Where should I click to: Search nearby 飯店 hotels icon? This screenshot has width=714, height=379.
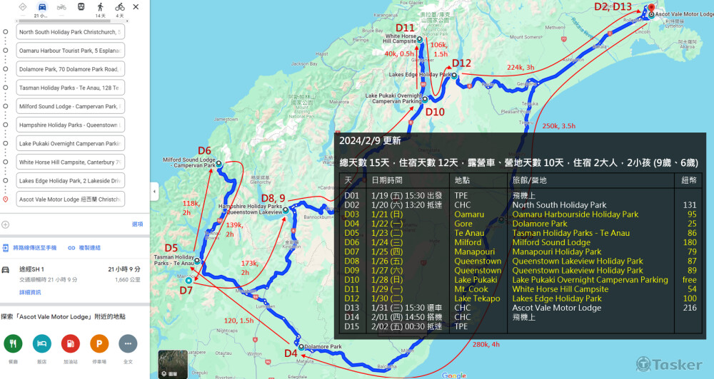coord(42,343)
